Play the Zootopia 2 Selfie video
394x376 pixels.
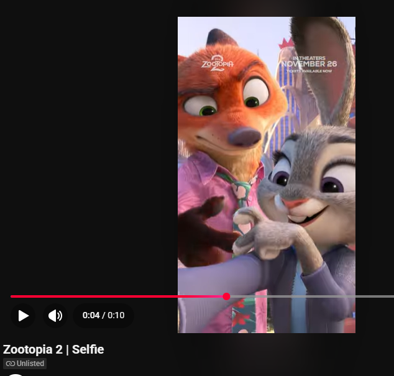point(23,316)
